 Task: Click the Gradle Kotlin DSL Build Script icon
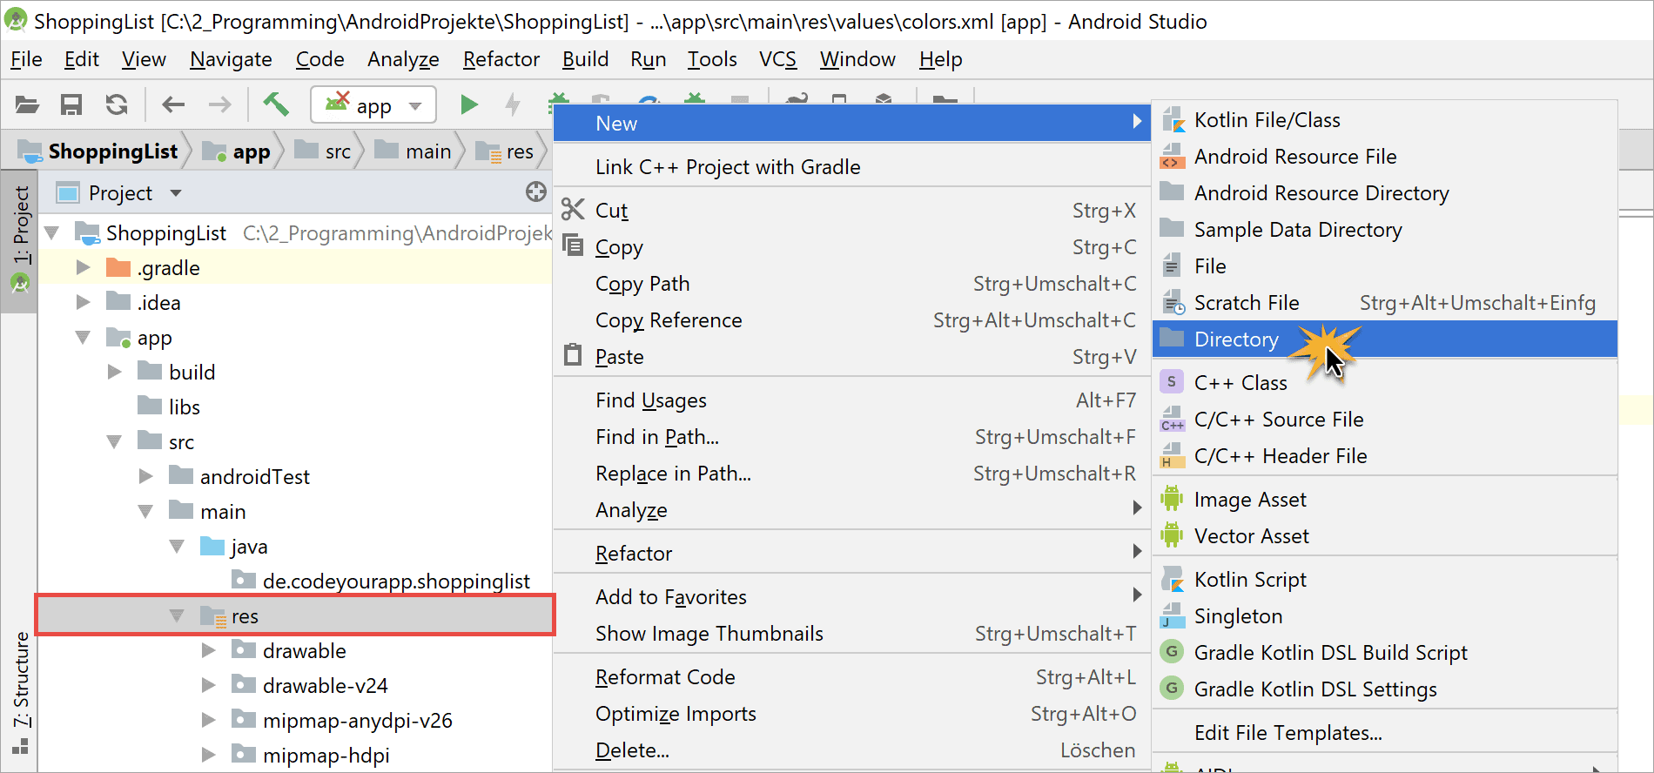pos(1172,652)
